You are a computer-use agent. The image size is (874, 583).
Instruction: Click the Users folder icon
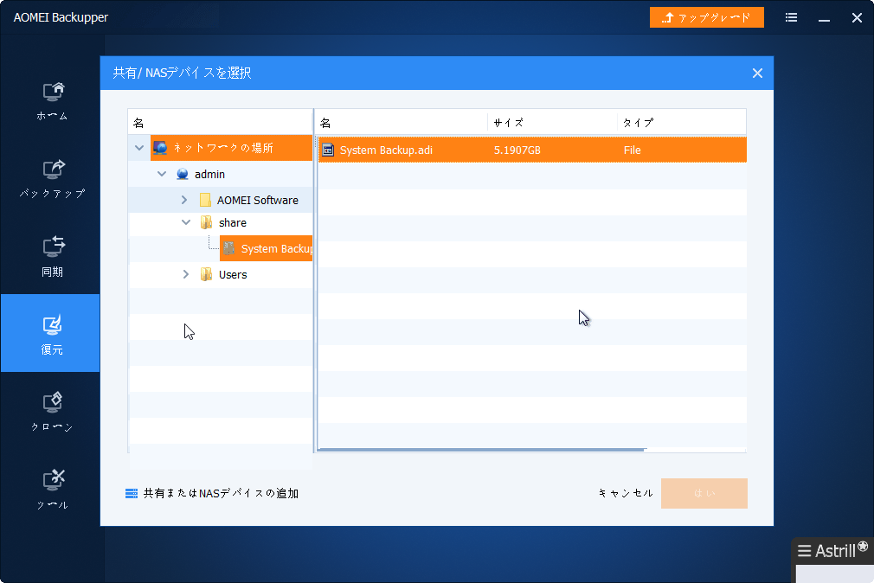(x=206, y=274)
